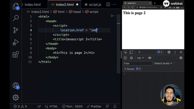Change the LF end-of-line sequence setting
Viewport: 194px width, 109px height.
(x=39, y=106)
